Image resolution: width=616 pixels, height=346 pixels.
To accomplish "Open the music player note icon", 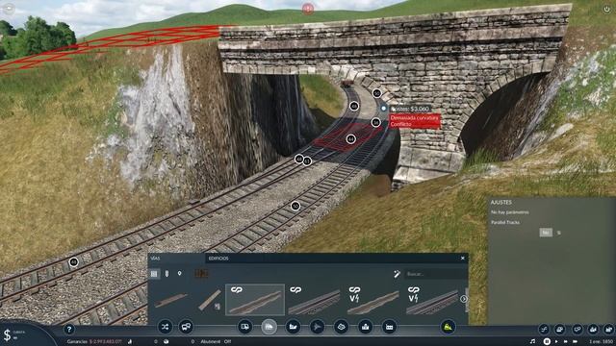I will pyautogui.click(x=532, y=342).
